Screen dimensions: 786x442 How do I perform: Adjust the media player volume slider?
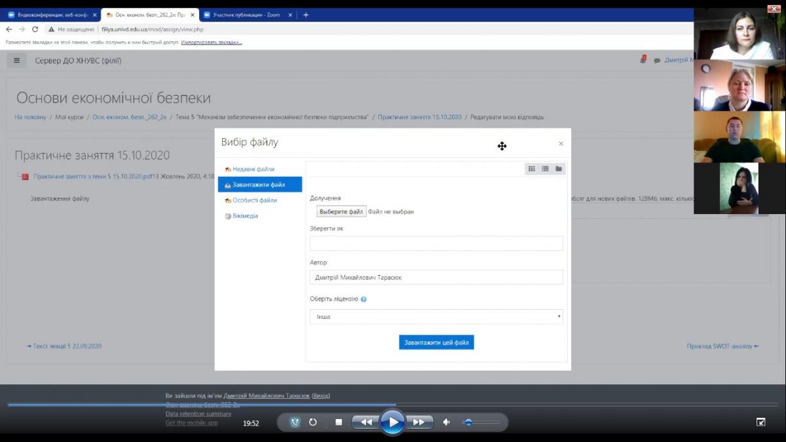click(468, 422)
